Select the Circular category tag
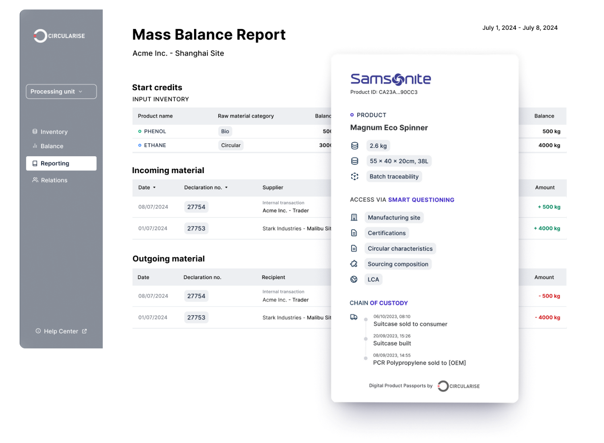 [231, 145]
